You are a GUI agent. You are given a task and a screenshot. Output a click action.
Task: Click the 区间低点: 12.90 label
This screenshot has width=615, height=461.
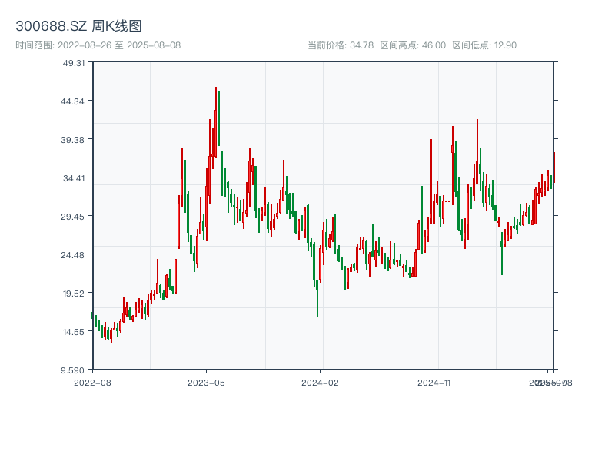point(484,45)
